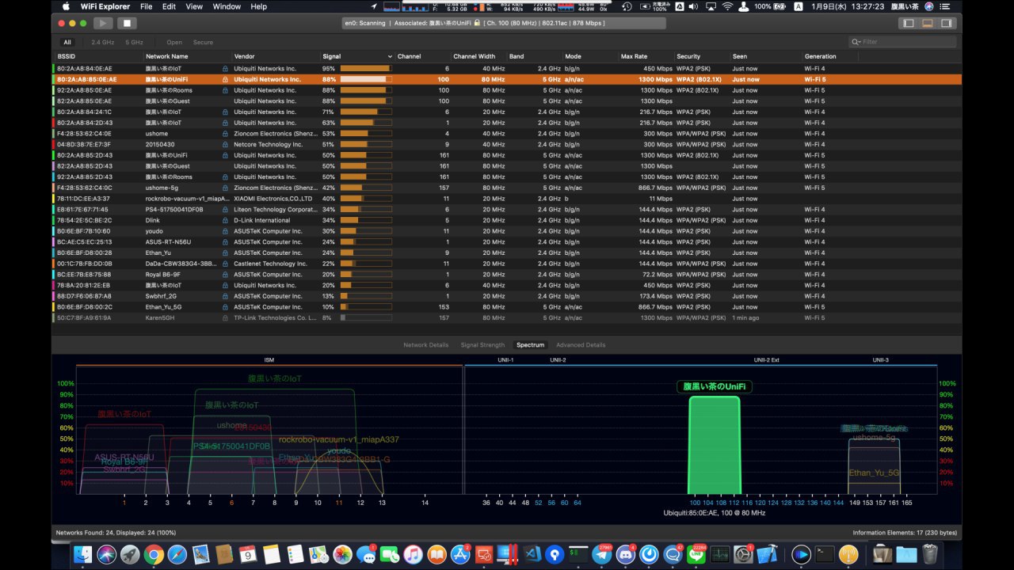
Task: Sort by the Generation column header
Action: [x=830, y=56]
